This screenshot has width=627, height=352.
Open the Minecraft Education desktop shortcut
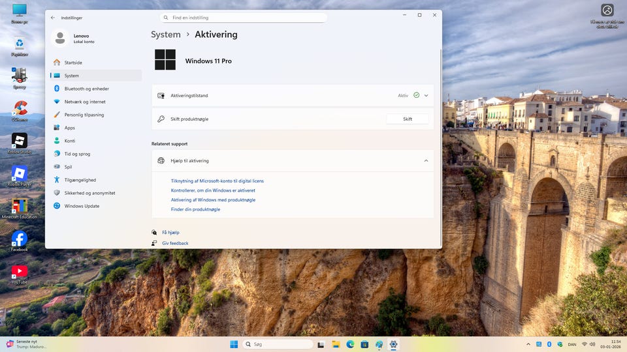20,207
